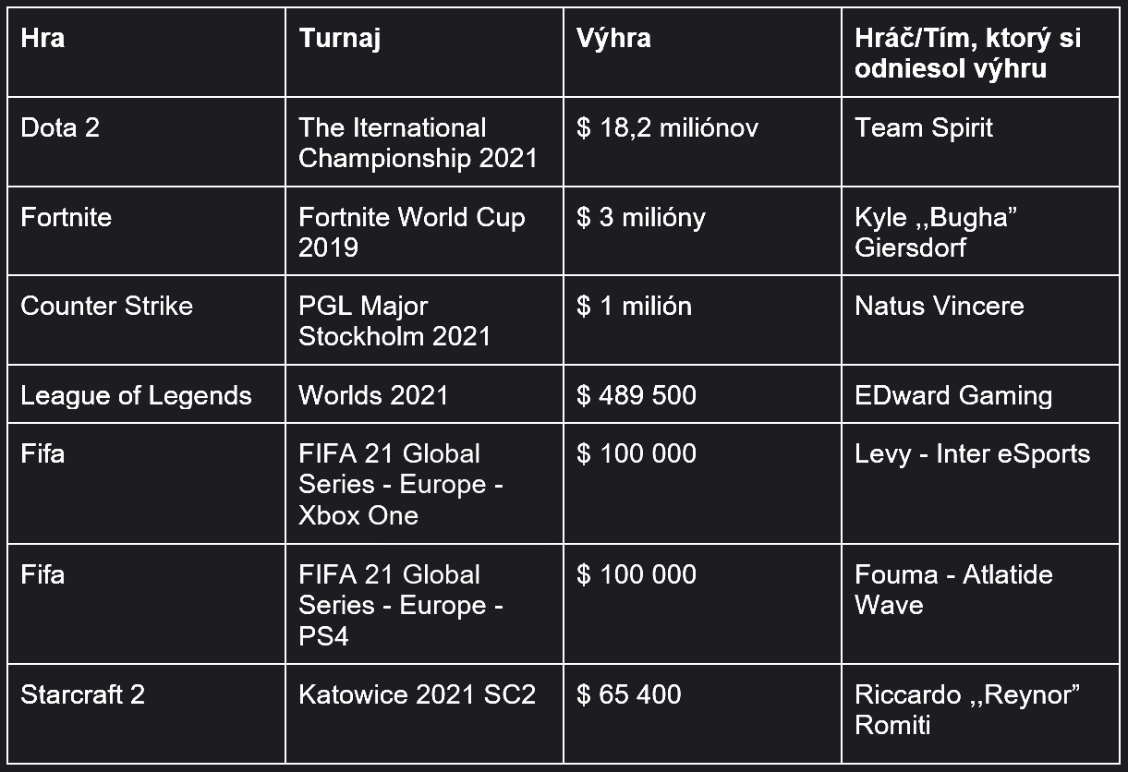1128x772 pixels.
Task: Select the 'EDward Gaming' cell
Action: [x=980, y=394]
